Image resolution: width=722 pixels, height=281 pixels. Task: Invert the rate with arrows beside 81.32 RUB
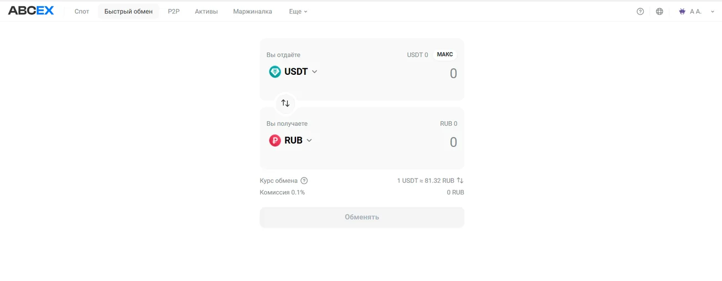[460, 181]
